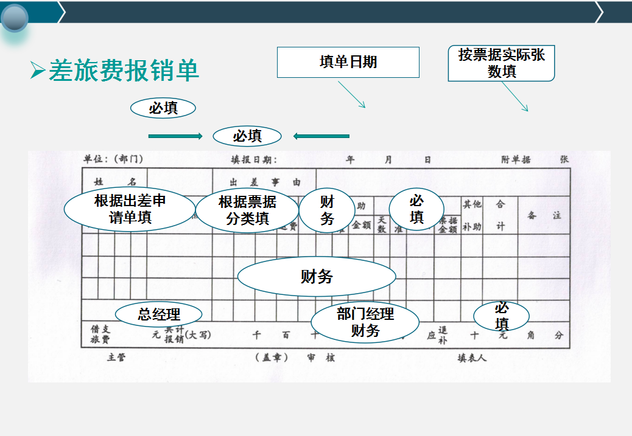Toggle the upper 必填 oval above the arrows
Screen dimensions: 632x436
pos(163,108)
